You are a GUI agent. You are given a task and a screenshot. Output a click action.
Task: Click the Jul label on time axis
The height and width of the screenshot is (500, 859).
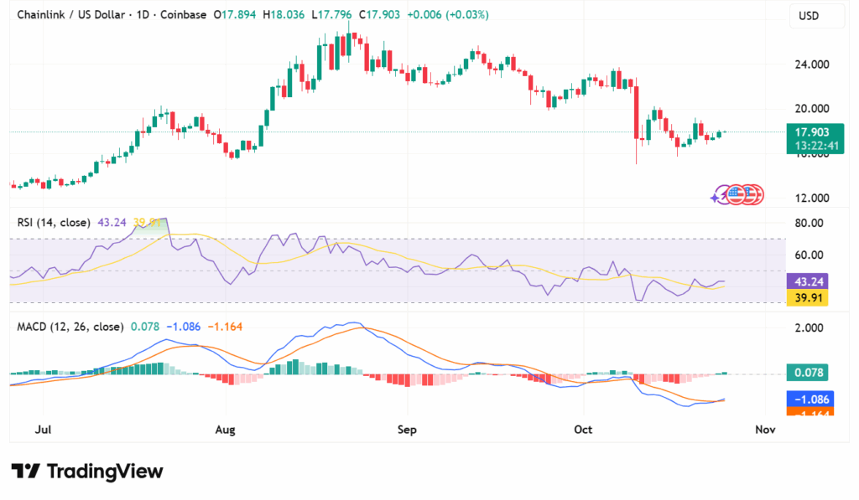click(x=45, y=430)
